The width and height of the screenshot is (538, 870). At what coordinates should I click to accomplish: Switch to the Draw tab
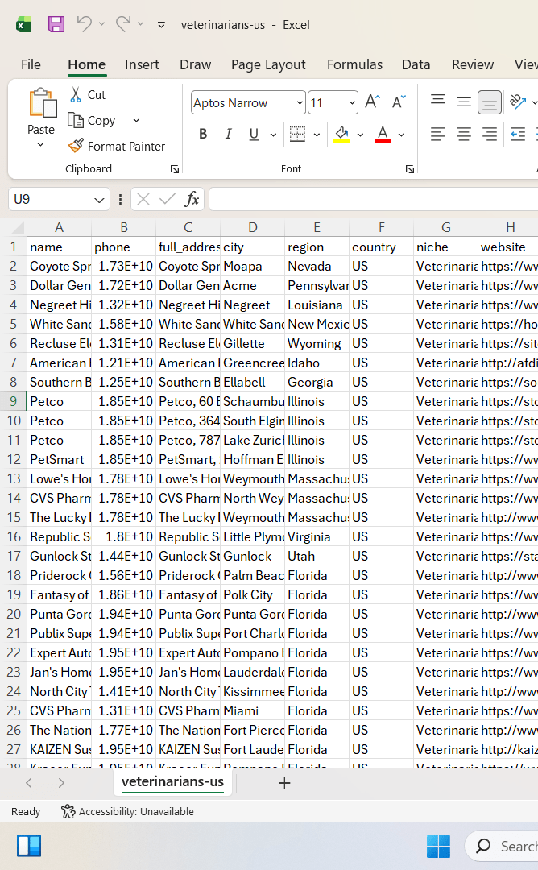pyautogui.click(x=195, y=64)
